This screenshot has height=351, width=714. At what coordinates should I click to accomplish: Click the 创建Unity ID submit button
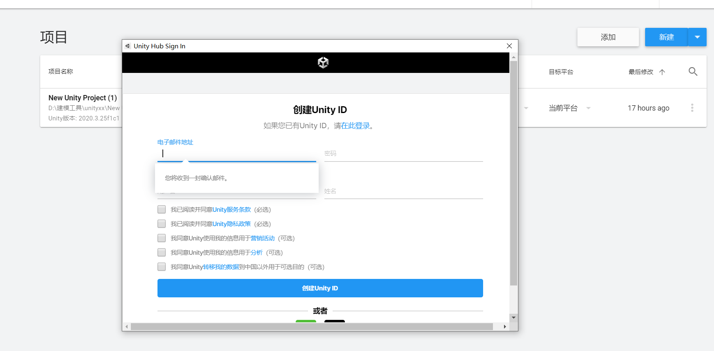pos(320,288)
